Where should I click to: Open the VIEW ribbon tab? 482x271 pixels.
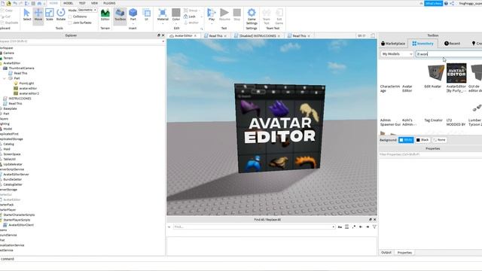coord(94,3)
